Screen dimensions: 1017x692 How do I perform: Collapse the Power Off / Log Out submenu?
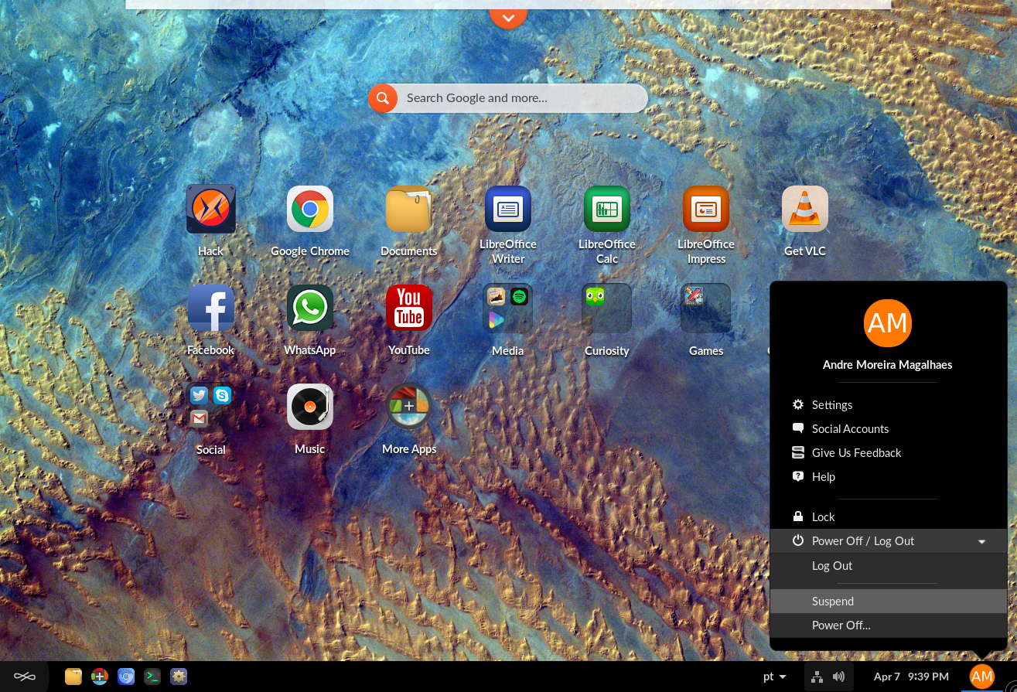[981, 540]
